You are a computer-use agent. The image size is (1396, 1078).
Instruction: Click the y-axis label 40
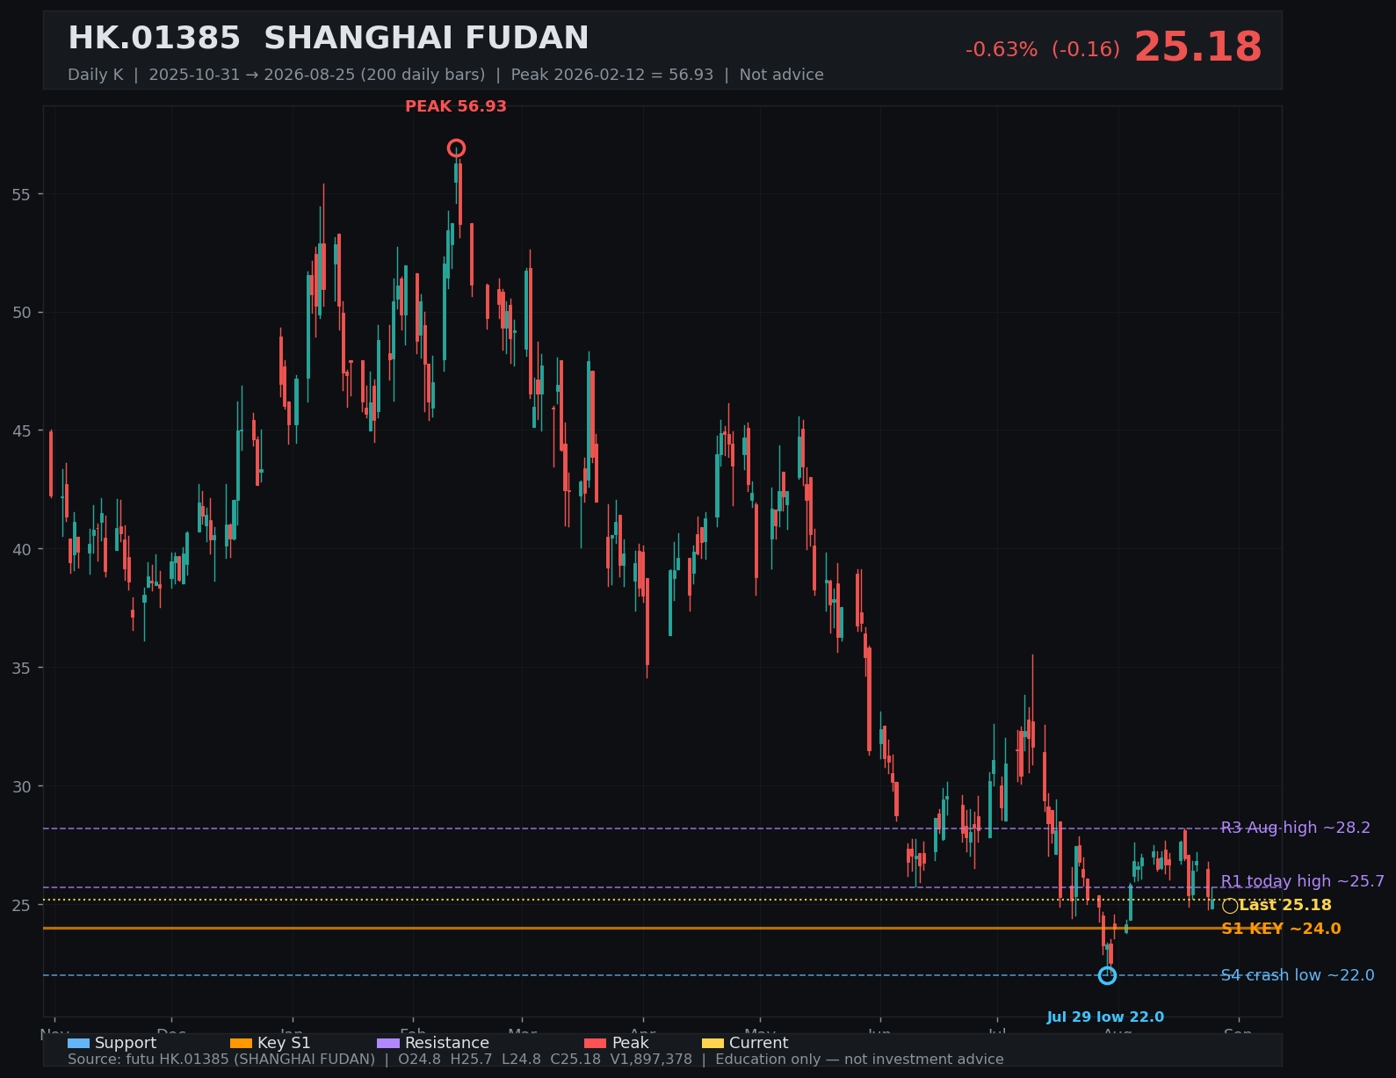[21, 550]
